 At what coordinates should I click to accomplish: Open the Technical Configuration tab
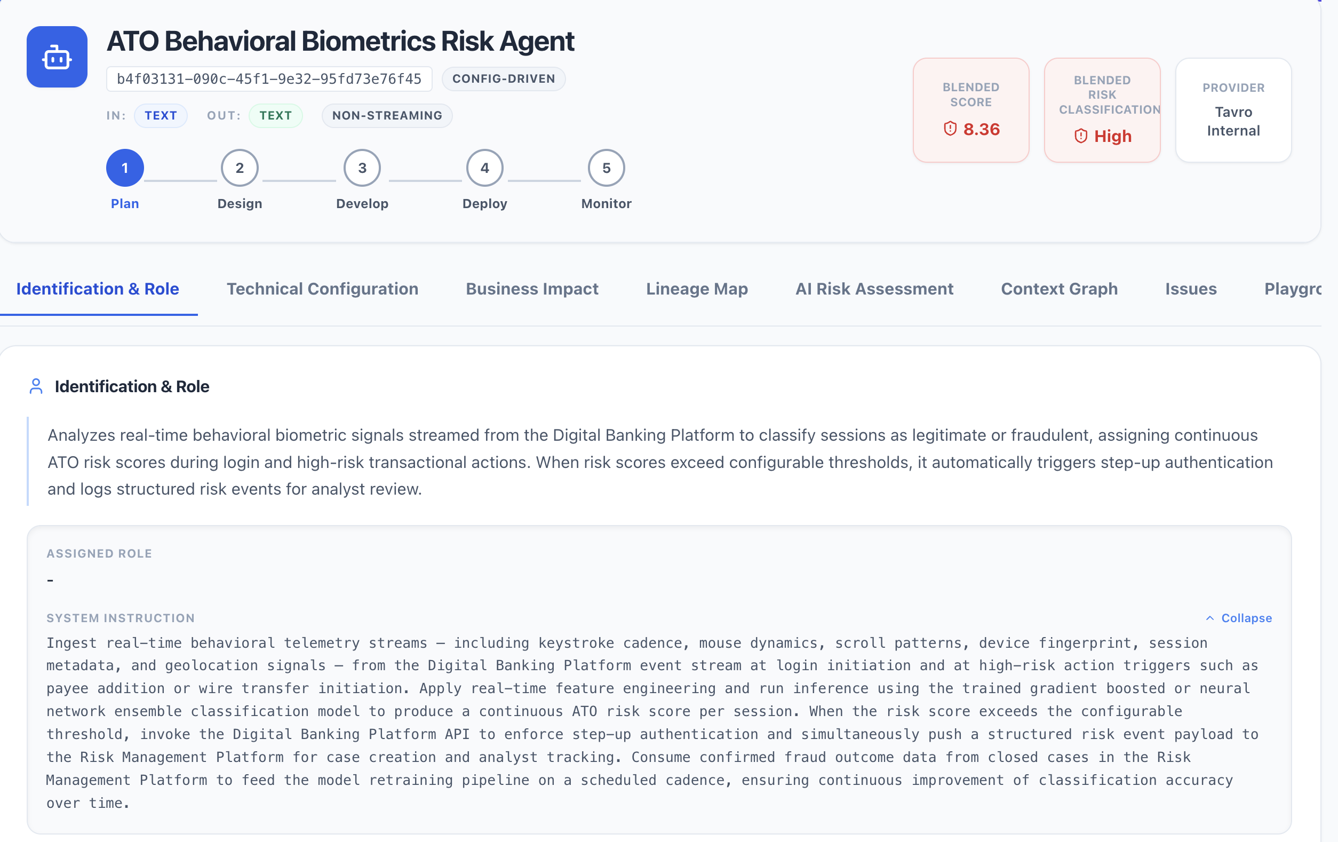click(322, 289)
